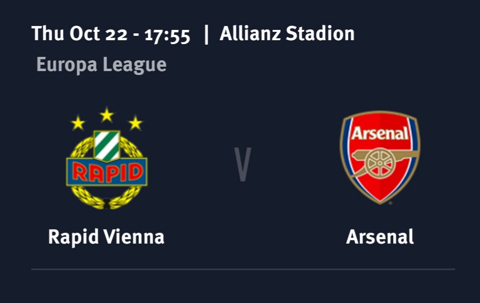
Task: Click the vertical bar between time and venue
Action: pyautogui.click(x=206, y=34)
